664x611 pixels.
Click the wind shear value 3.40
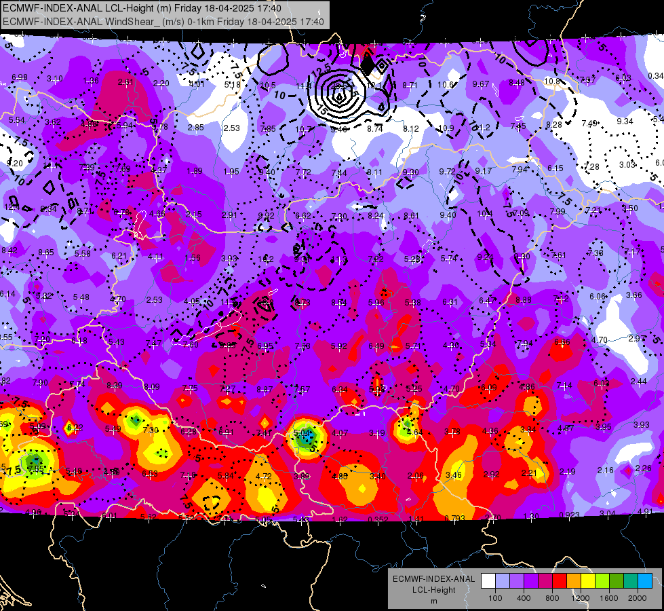tap(377, 476)
